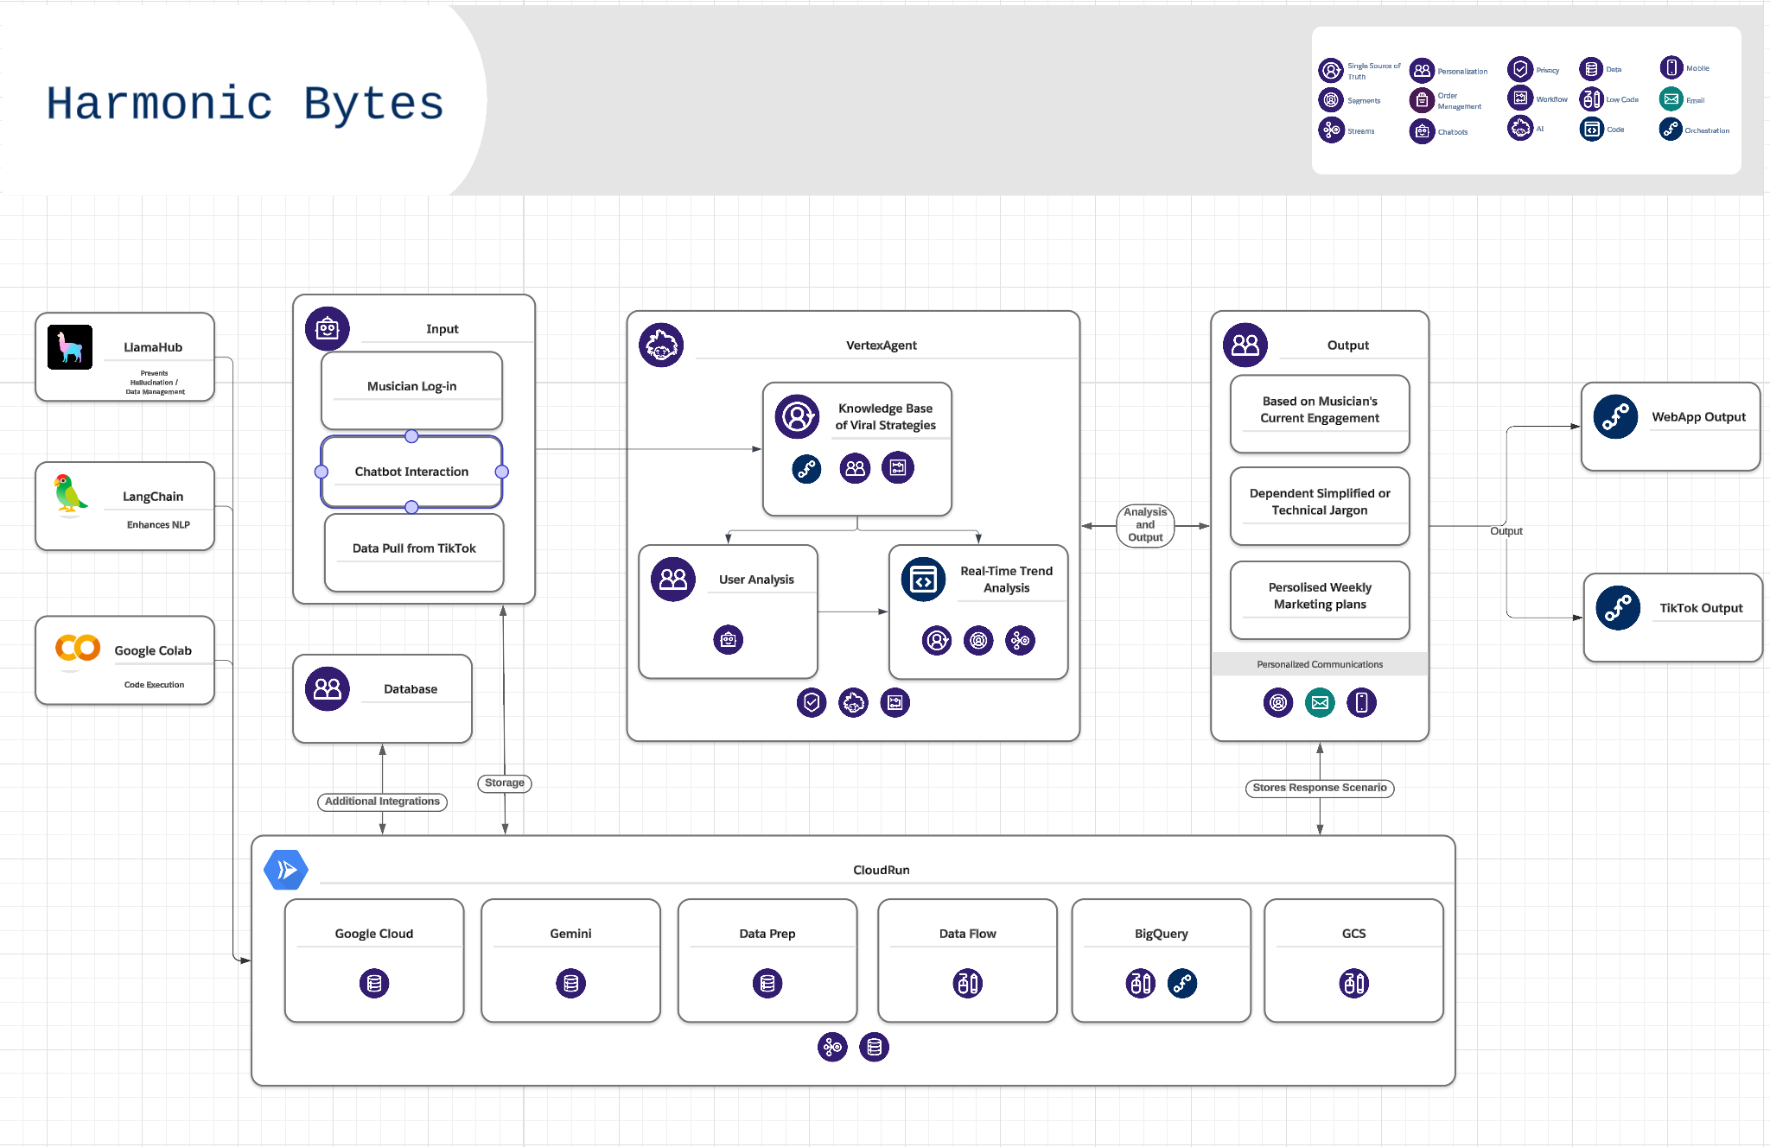Click the LangChain parrot logo icon
Image resolution: width=1770 pixels, height=1147 pixels.
pyautogui.click(x=69, y=494)
